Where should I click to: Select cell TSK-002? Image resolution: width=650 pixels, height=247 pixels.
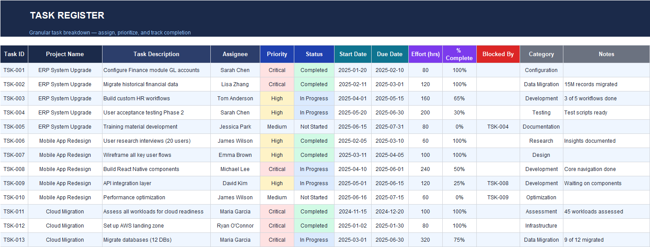point(14,84)
